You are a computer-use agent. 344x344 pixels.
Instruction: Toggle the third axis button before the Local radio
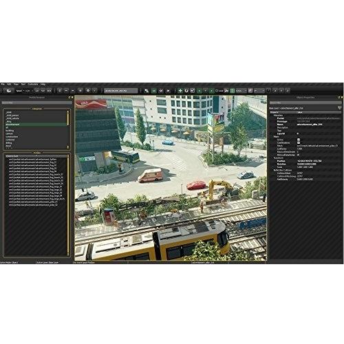coord(211,91)
